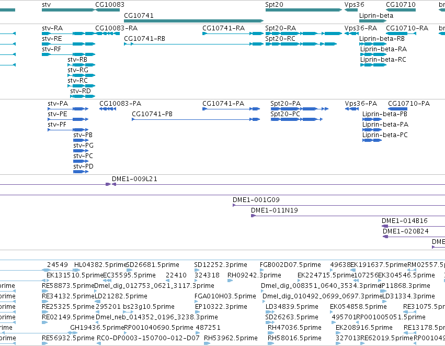Click EST RC0-DP0003-150700-012-D07
The height and width of the screenshot is (346, 445).
pyautogui.click(x=99, y=344)
